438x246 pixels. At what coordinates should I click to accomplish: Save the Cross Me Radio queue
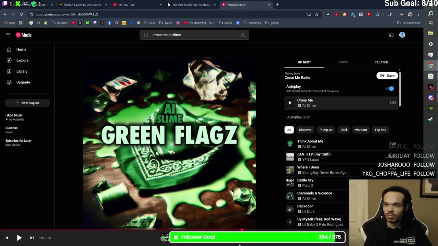[x=387, y=76]
